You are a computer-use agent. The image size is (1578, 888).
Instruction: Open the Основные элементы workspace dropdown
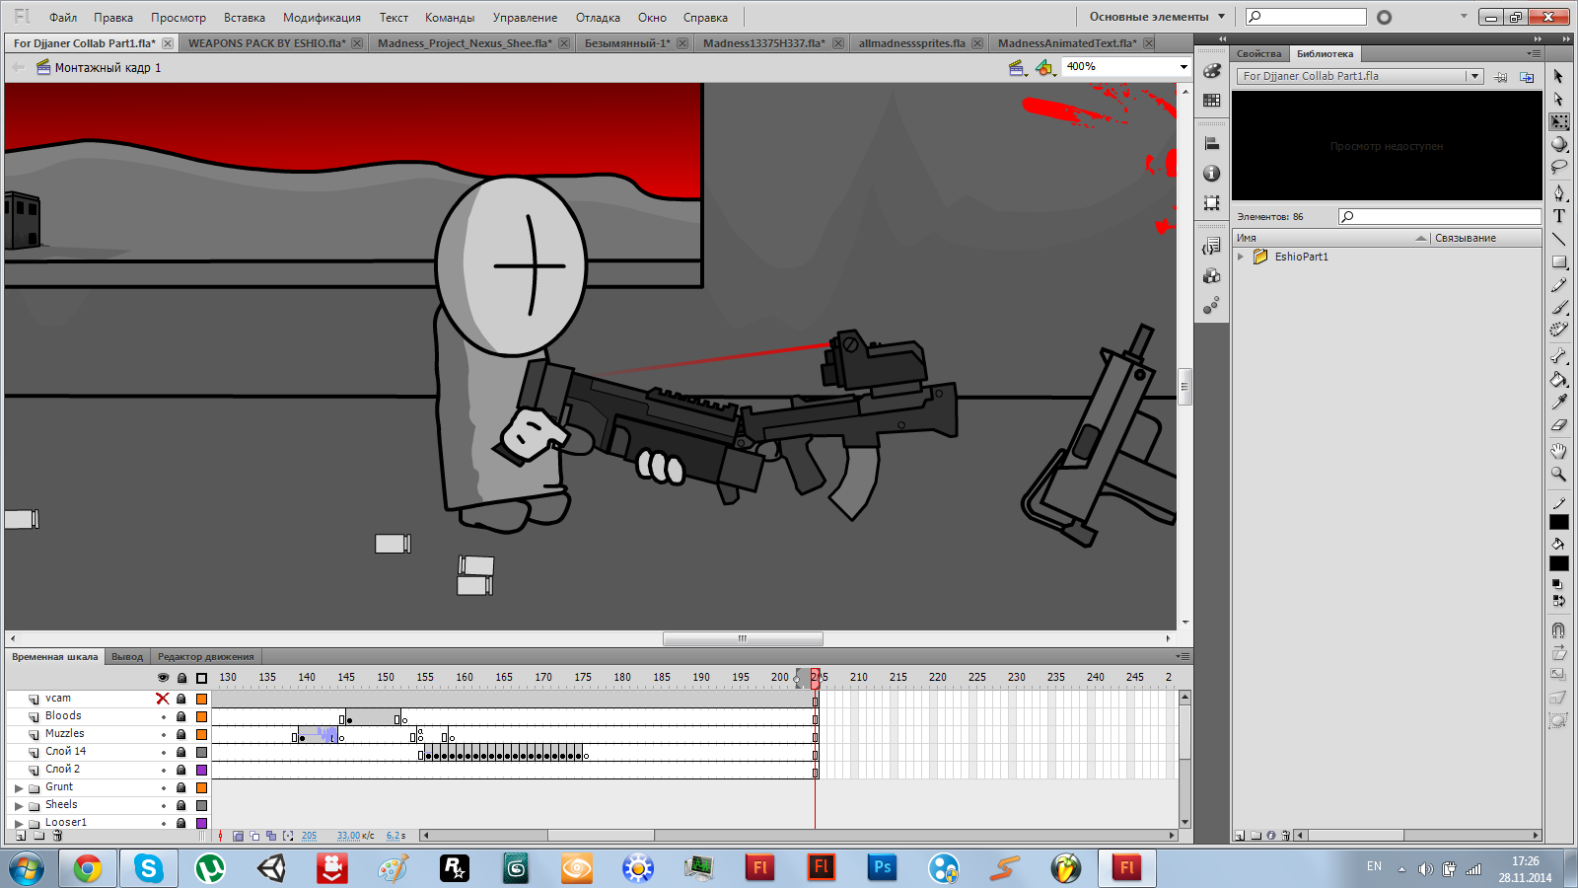(x=1157, y=17)
